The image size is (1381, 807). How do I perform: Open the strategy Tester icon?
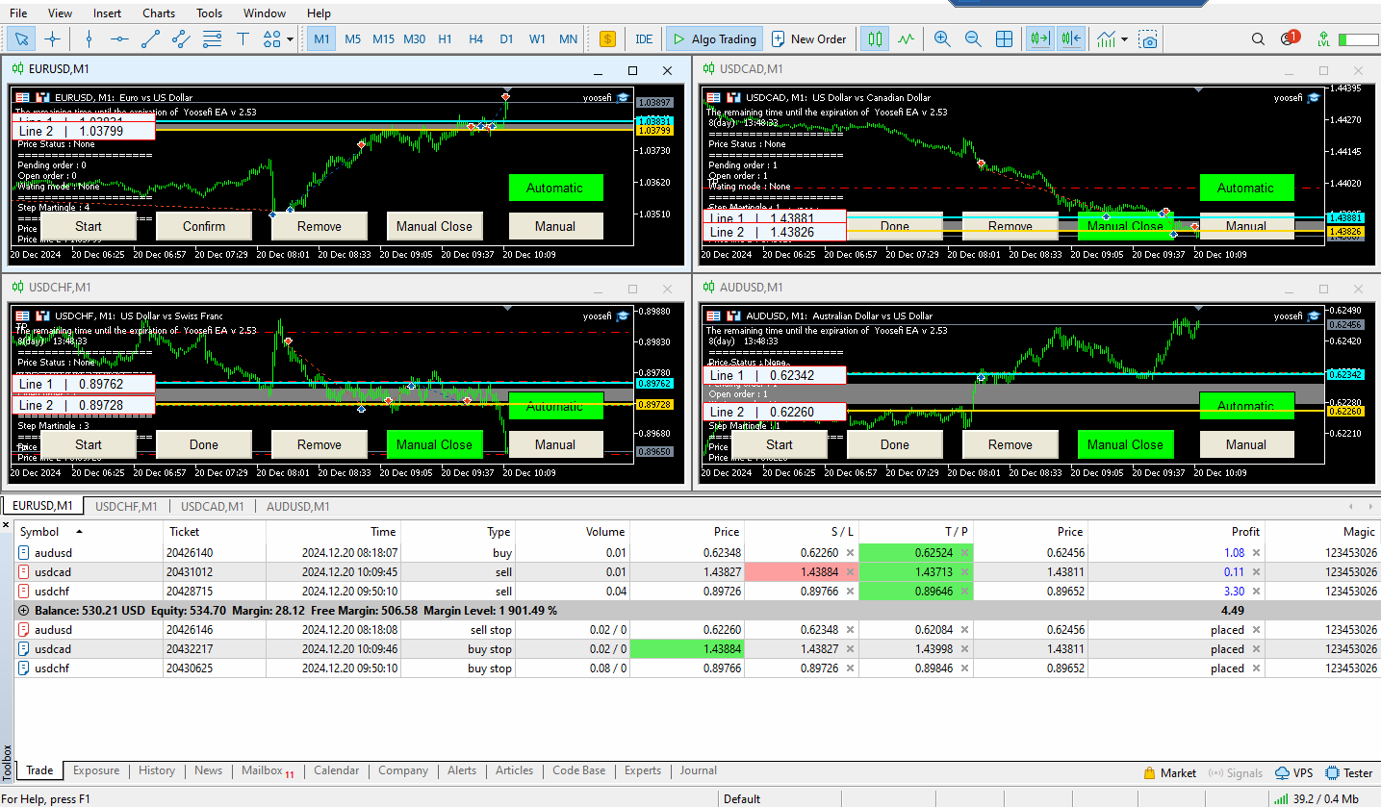[x=1349, y=773]
